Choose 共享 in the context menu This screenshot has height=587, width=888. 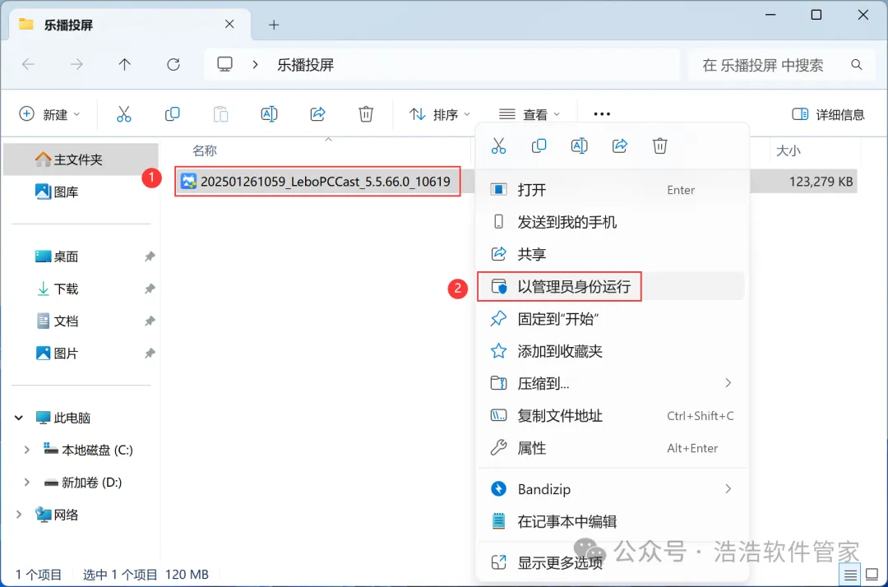(612, 254)
